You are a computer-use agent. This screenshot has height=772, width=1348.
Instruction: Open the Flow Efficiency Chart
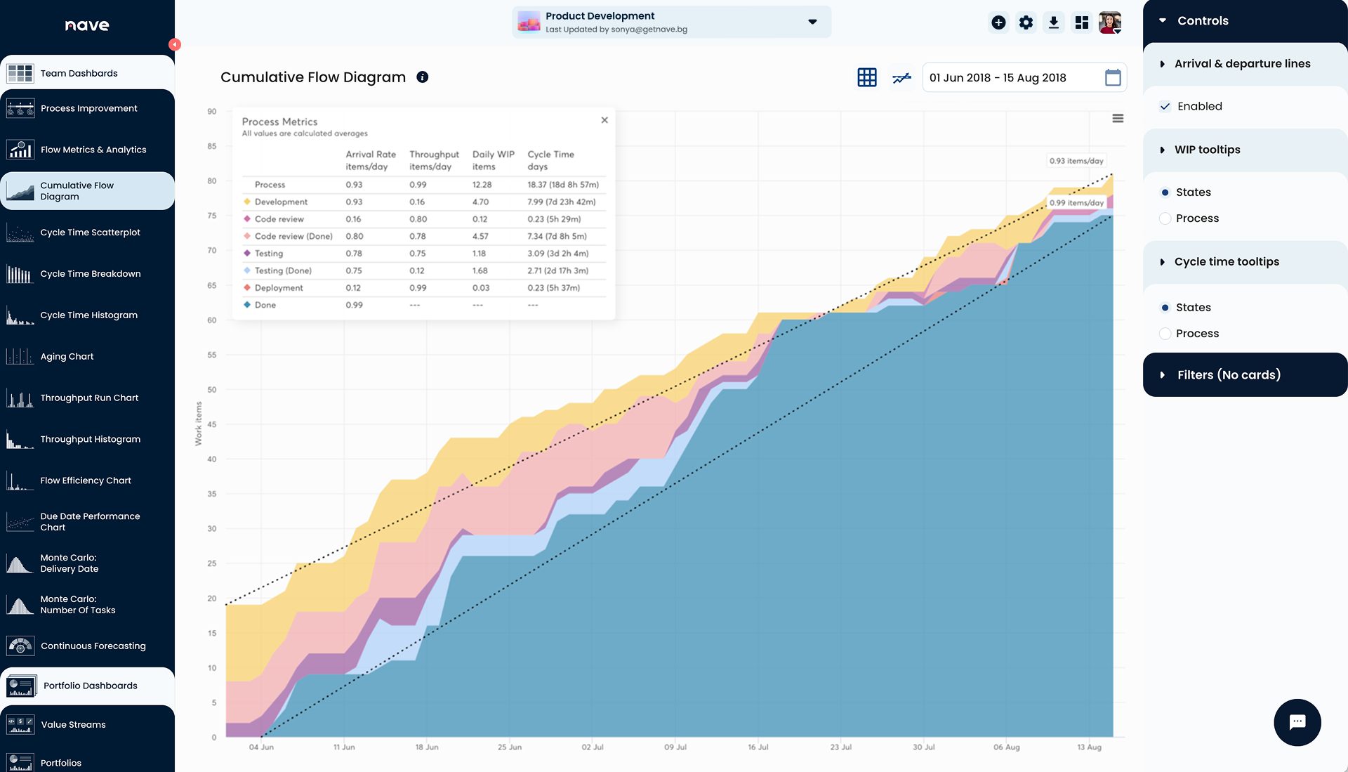[86, 480]
